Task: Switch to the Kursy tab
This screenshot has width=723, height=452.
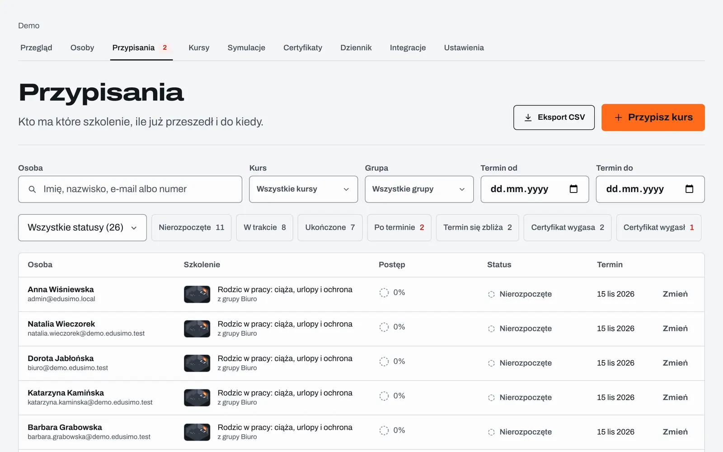Action: pyautogui.click(x=199, y=47)
